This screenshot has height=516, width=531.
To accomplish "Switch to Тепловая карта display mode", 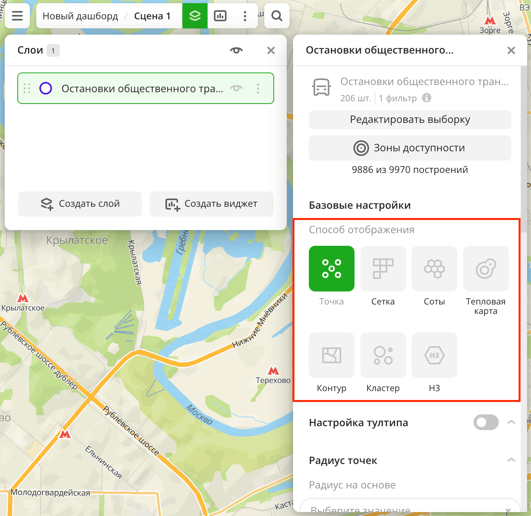I will tap(486, 269).
